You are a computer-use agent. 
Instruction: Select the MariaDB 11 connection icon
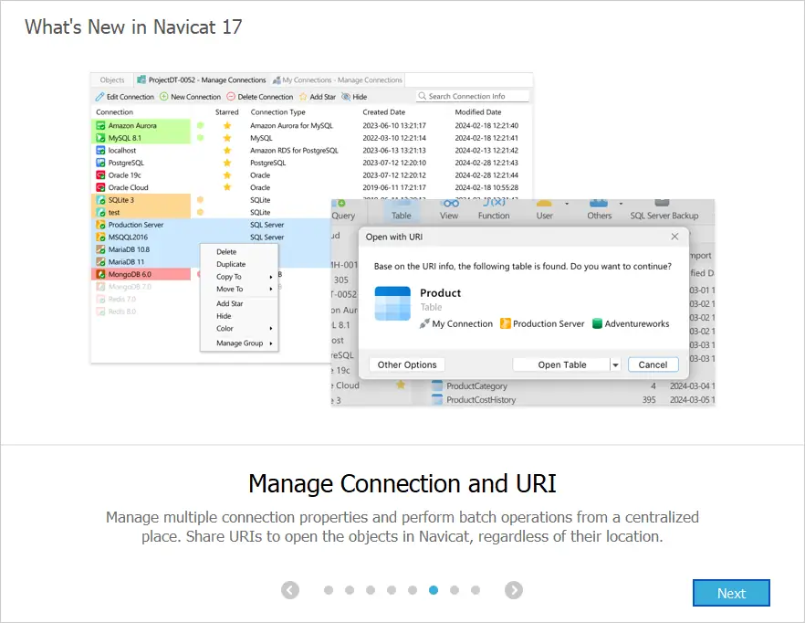pos(100,261)
